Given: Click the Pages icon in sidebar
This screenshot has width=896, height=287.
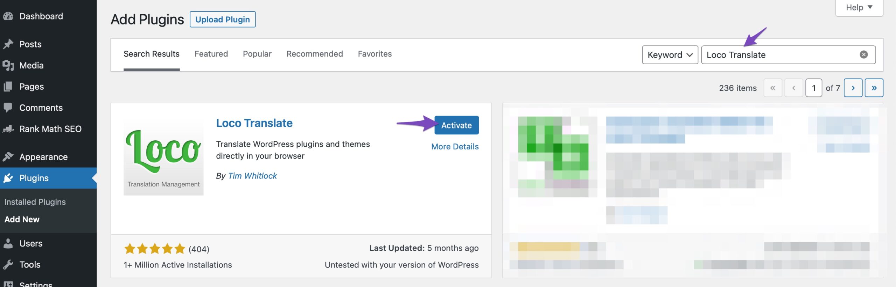Looking at the screenshot, I should point(8,87).
